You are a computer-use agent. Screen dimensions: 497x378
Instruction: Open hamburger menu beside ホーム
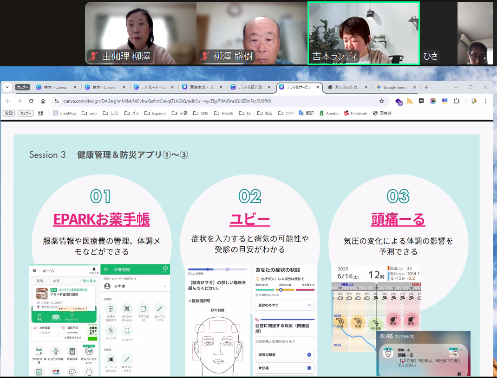(34, 270)
